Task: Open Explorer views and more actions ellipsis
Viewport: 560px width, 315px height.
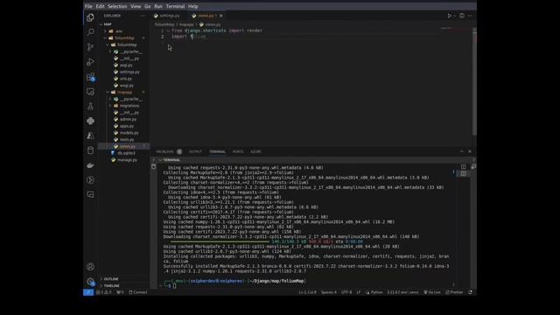Action: click(143, 16)
